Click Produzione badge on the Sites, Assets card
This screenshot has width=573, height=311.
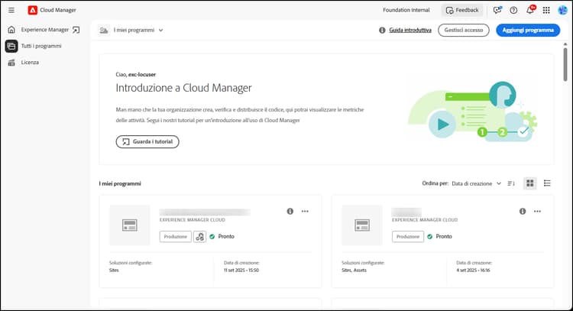pos(408,236)
